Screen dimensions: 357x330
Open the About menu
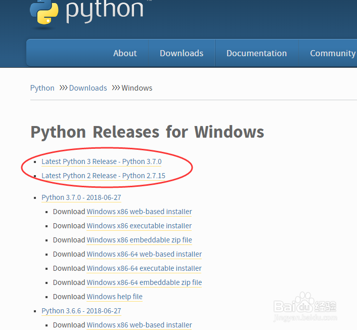coord(125,53)
